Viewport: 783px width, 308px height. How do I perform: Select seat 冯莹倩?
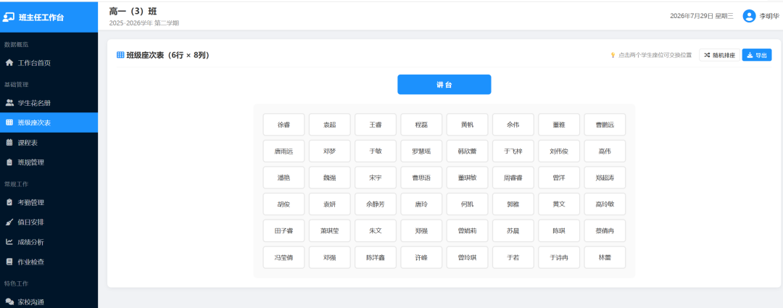point(283,257)
